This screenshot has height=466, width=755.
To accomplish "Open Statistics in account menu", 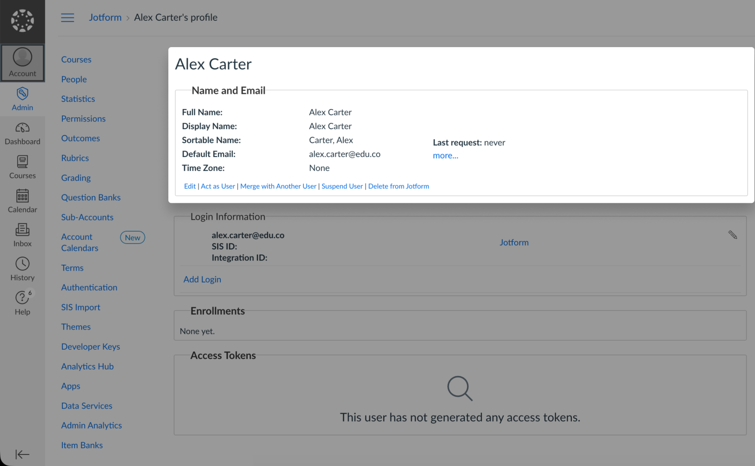I will pos(78,99).
